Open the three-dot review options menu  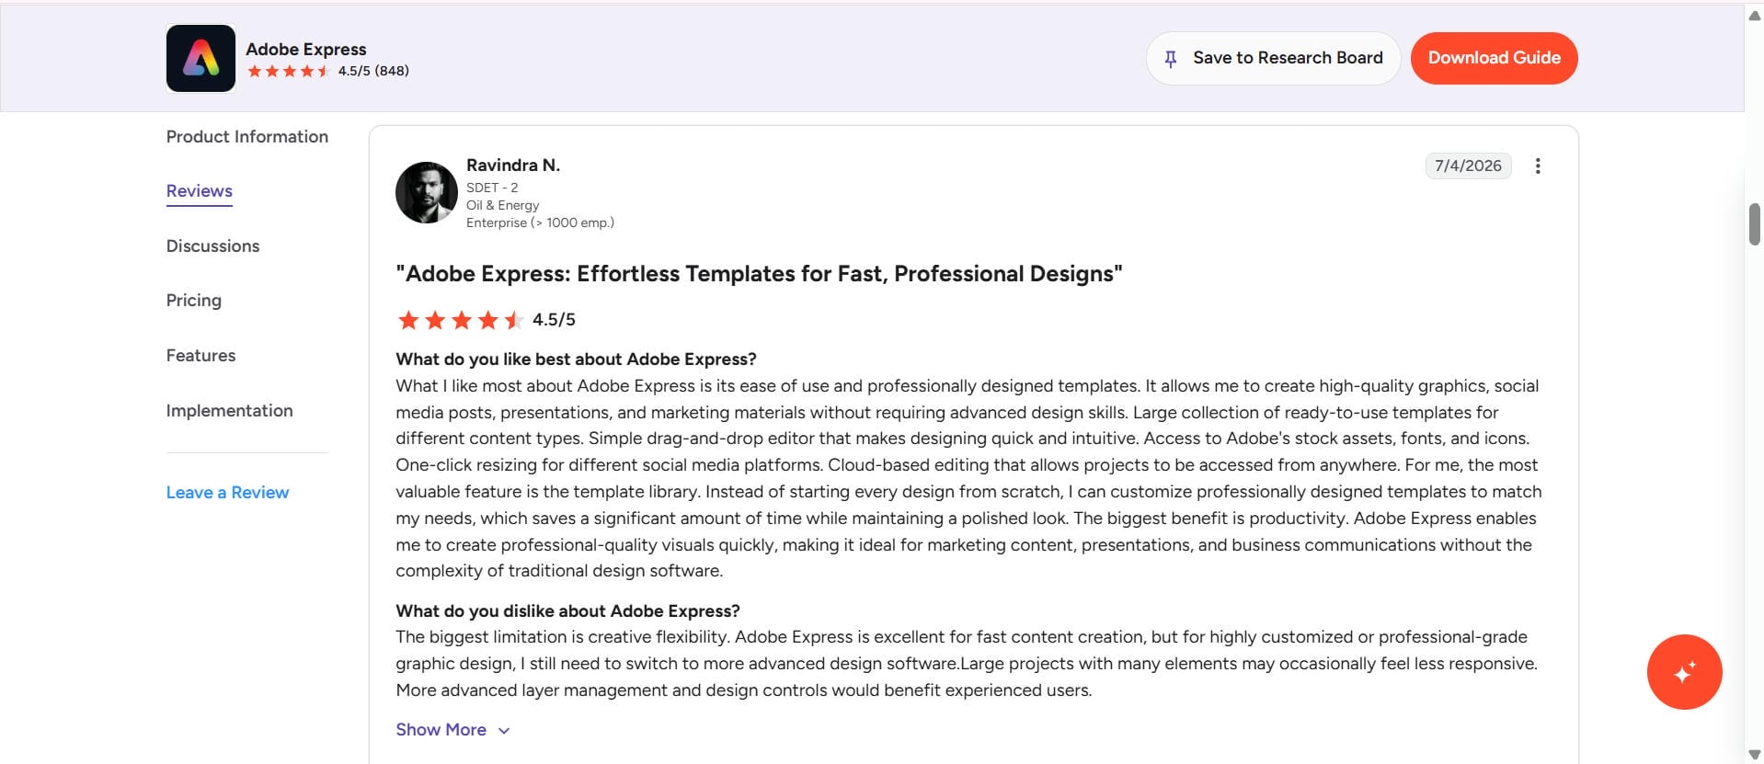tap(1537, 165)
